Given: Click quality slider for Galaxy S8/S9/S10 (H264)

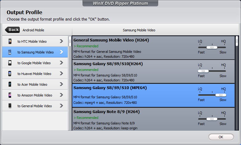Looking at the screenshot, I should click(212, 71).
